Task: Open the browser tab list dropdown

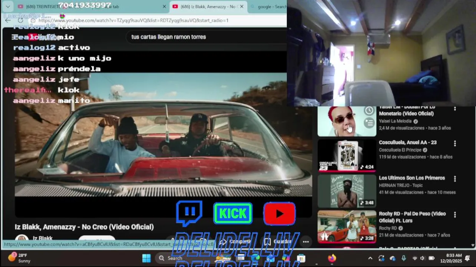Action: click(8, 7)
